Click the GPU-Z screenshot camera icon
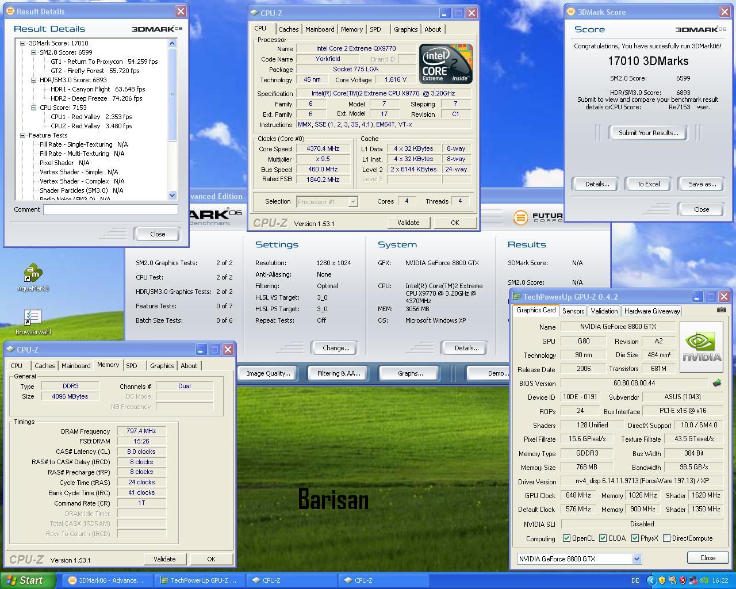The height and width of the screenshot is (589, 736). tap(721, 310)
